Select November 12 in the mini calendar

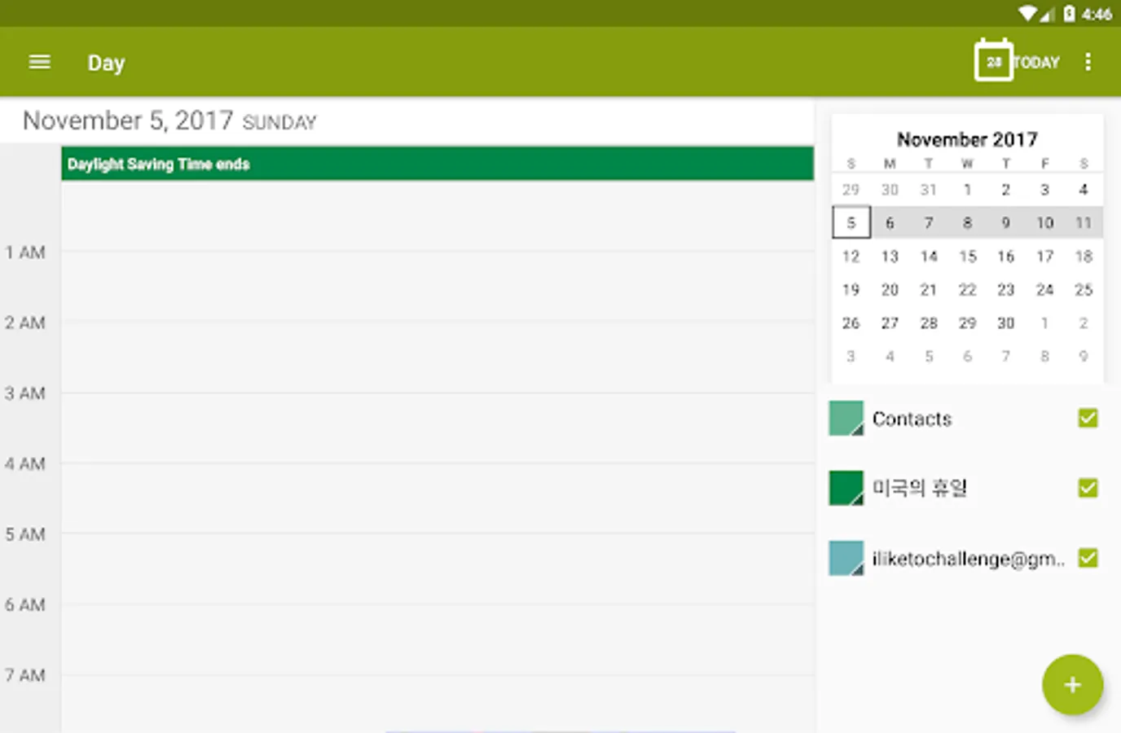tap(851, 256)
